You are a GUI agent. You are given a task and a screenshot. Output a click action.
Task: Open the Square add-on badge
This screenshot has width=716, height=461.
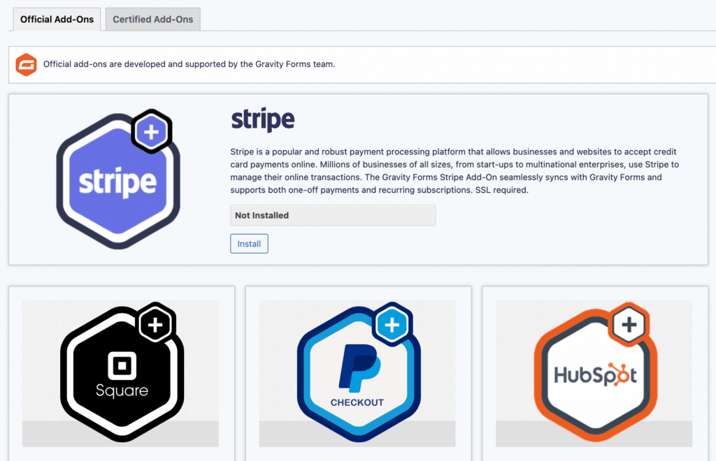pos(122,372)
